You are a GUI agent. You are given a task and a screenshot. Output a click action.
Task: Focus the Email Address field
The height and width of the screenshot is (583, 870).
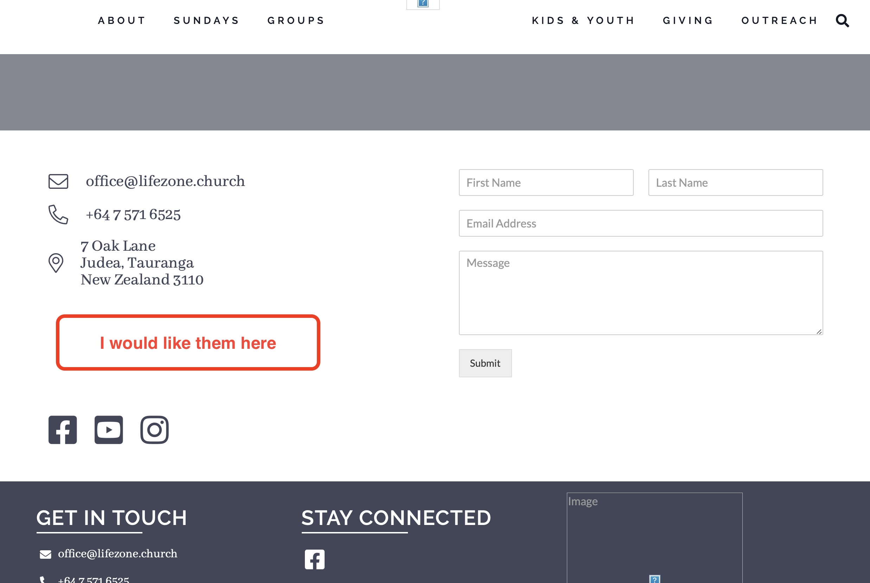[641, 223]
